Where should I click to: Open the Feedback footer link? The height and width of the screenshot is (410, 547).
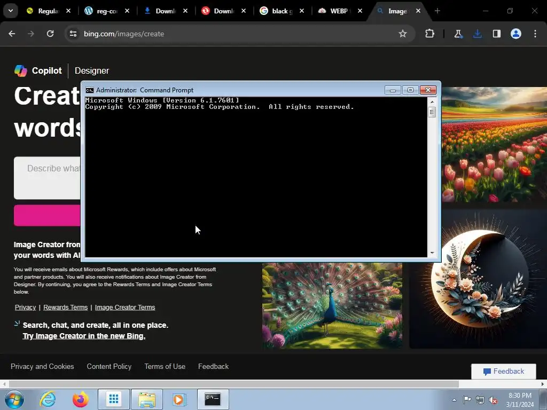coord(213,366)
